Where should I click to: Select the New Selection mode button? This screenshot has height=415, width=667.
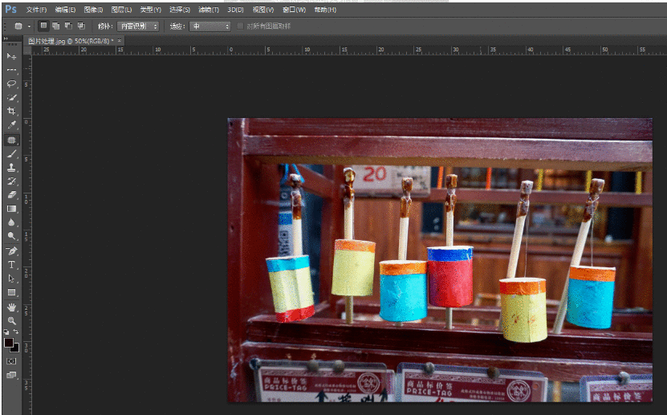(x=43, y=26)
